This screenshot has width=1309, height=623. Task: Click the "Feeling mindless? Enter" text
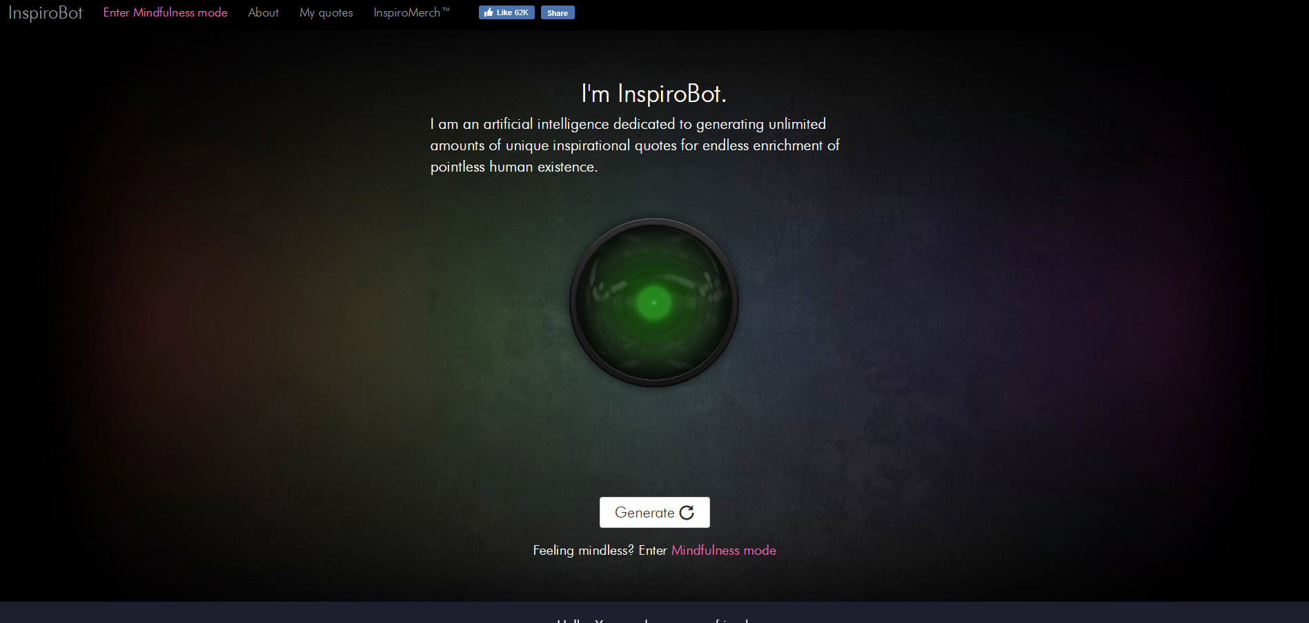[x=599, y=550]
